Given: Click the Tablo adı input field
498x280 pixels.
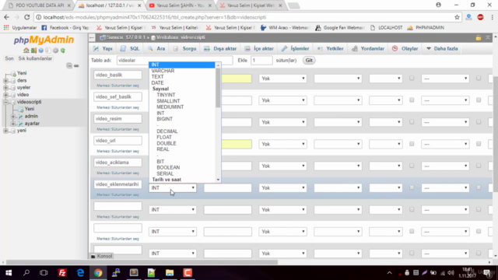Looking at the screenshot, I should point(174,61).
